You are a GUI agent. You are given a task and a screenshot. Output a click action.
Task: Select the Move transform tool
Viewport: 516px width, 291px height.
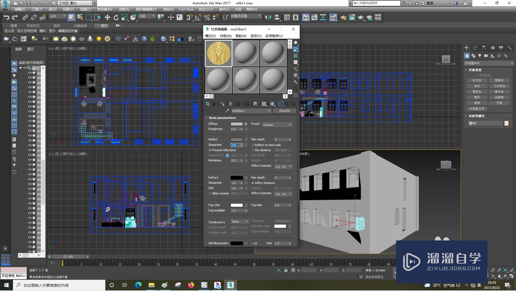tap(107, 17)
